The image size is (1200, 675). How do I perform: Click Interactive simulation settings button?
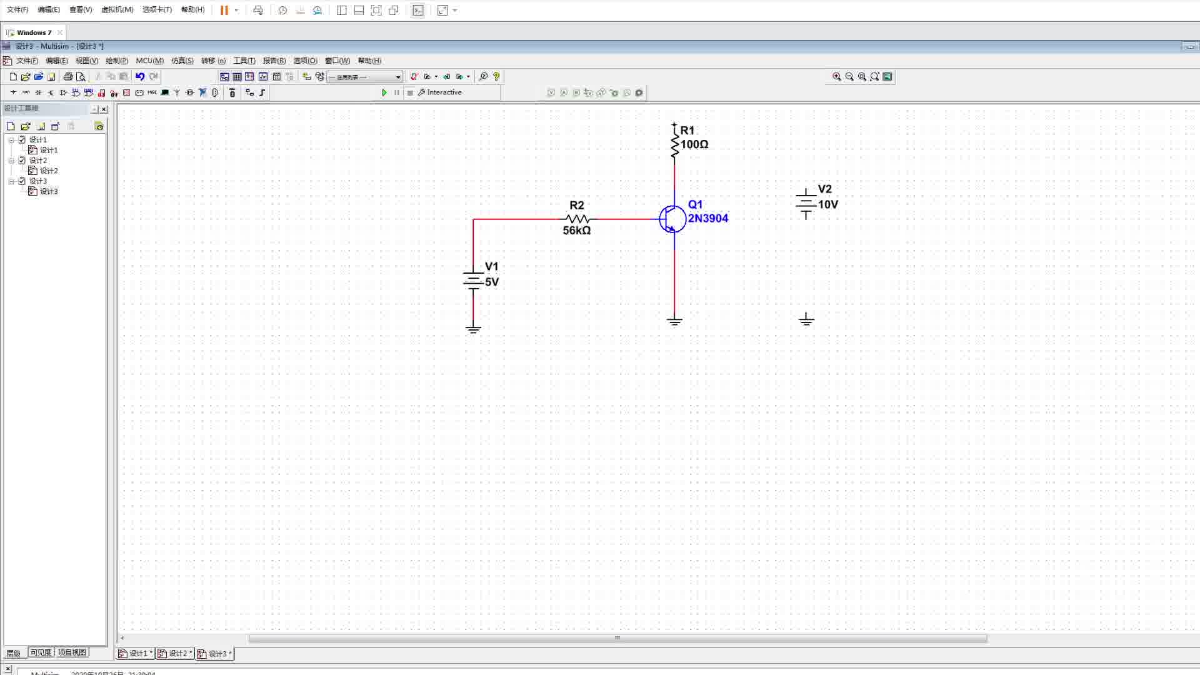point(440,92)
